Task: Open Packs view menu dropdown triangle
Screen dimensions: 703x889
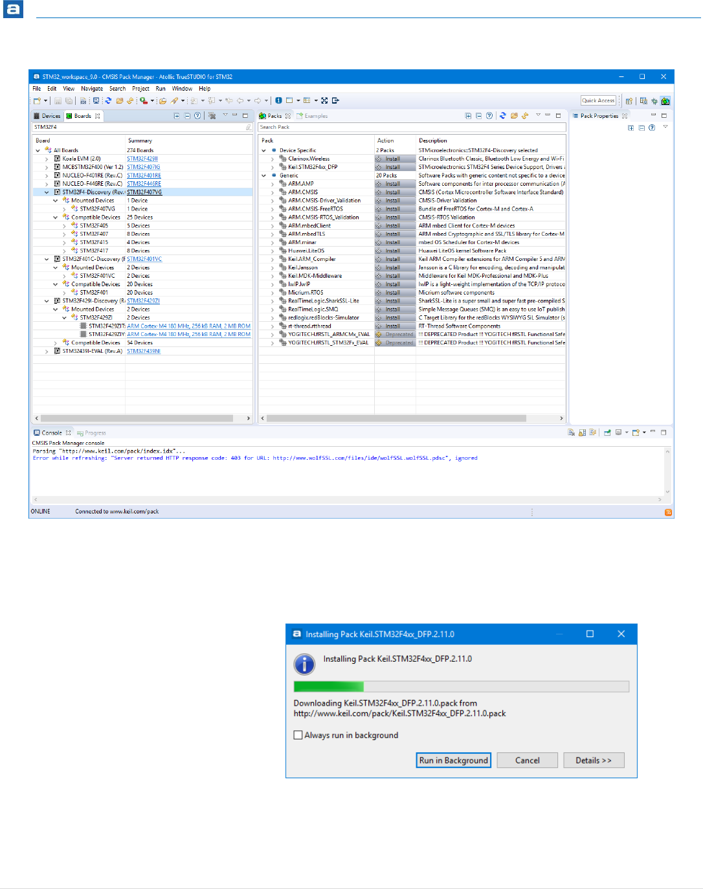Action: tap(537, 115)
